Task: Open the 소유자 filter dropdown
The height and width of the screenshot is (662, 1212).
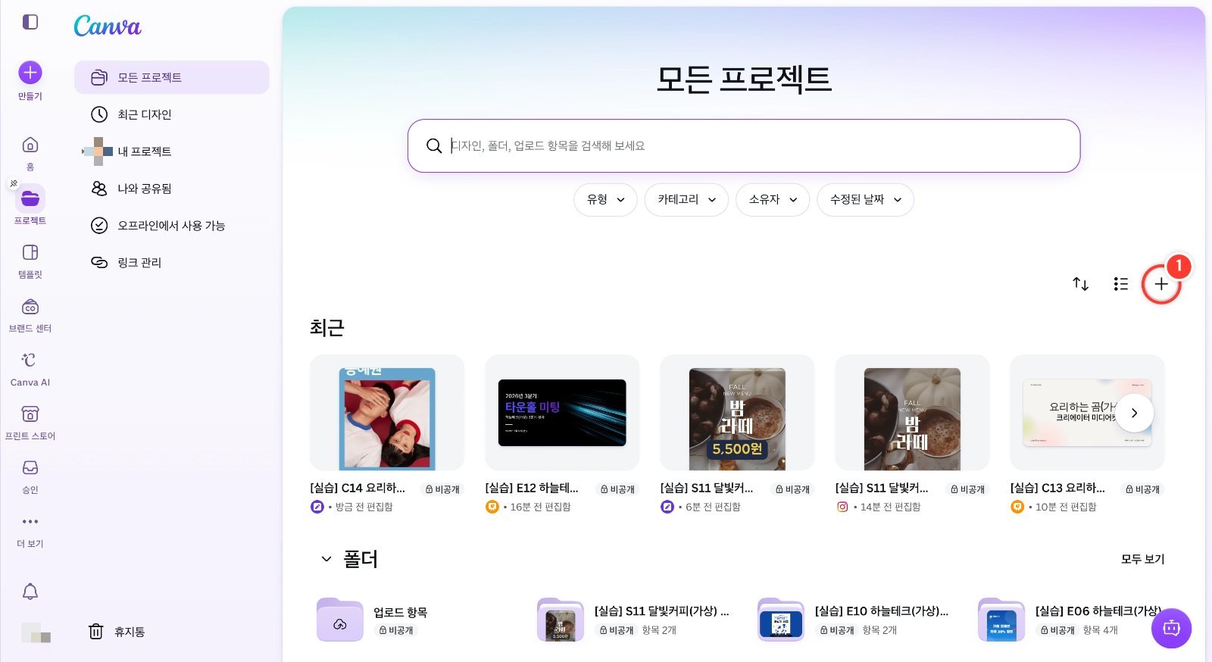Action: pyautogui.click(x=773, y=200)
